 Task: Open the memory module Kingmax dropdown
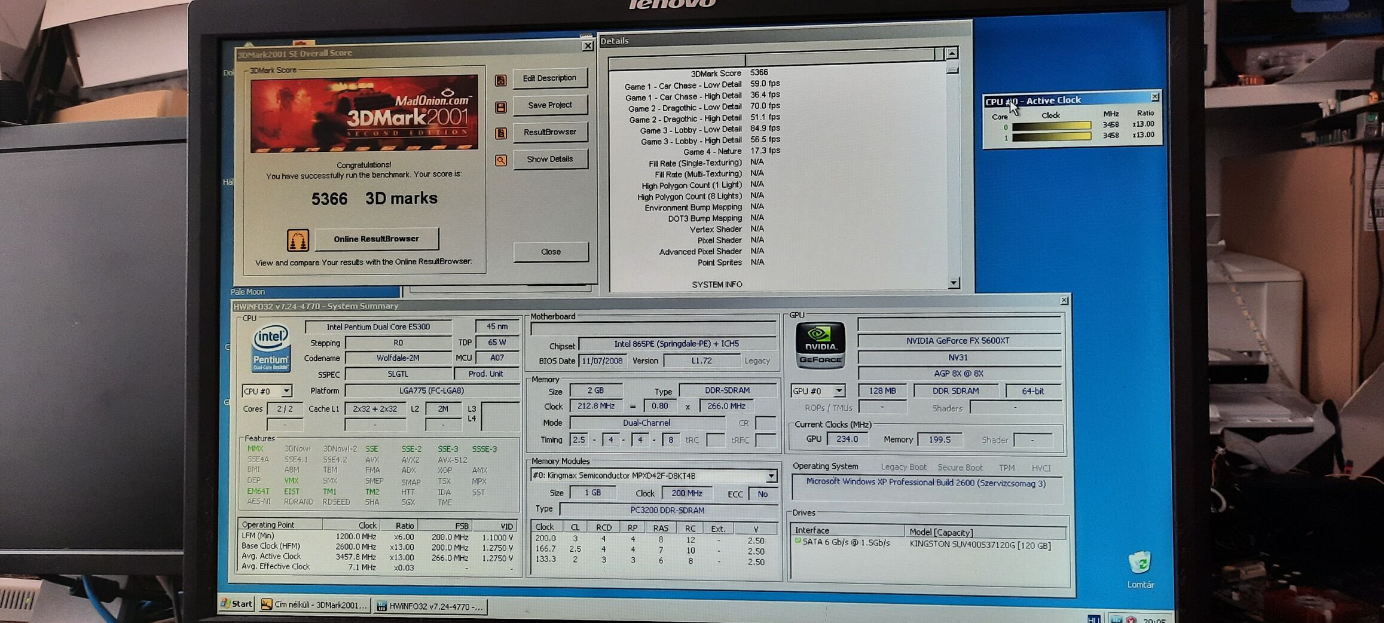click(771, 476)
